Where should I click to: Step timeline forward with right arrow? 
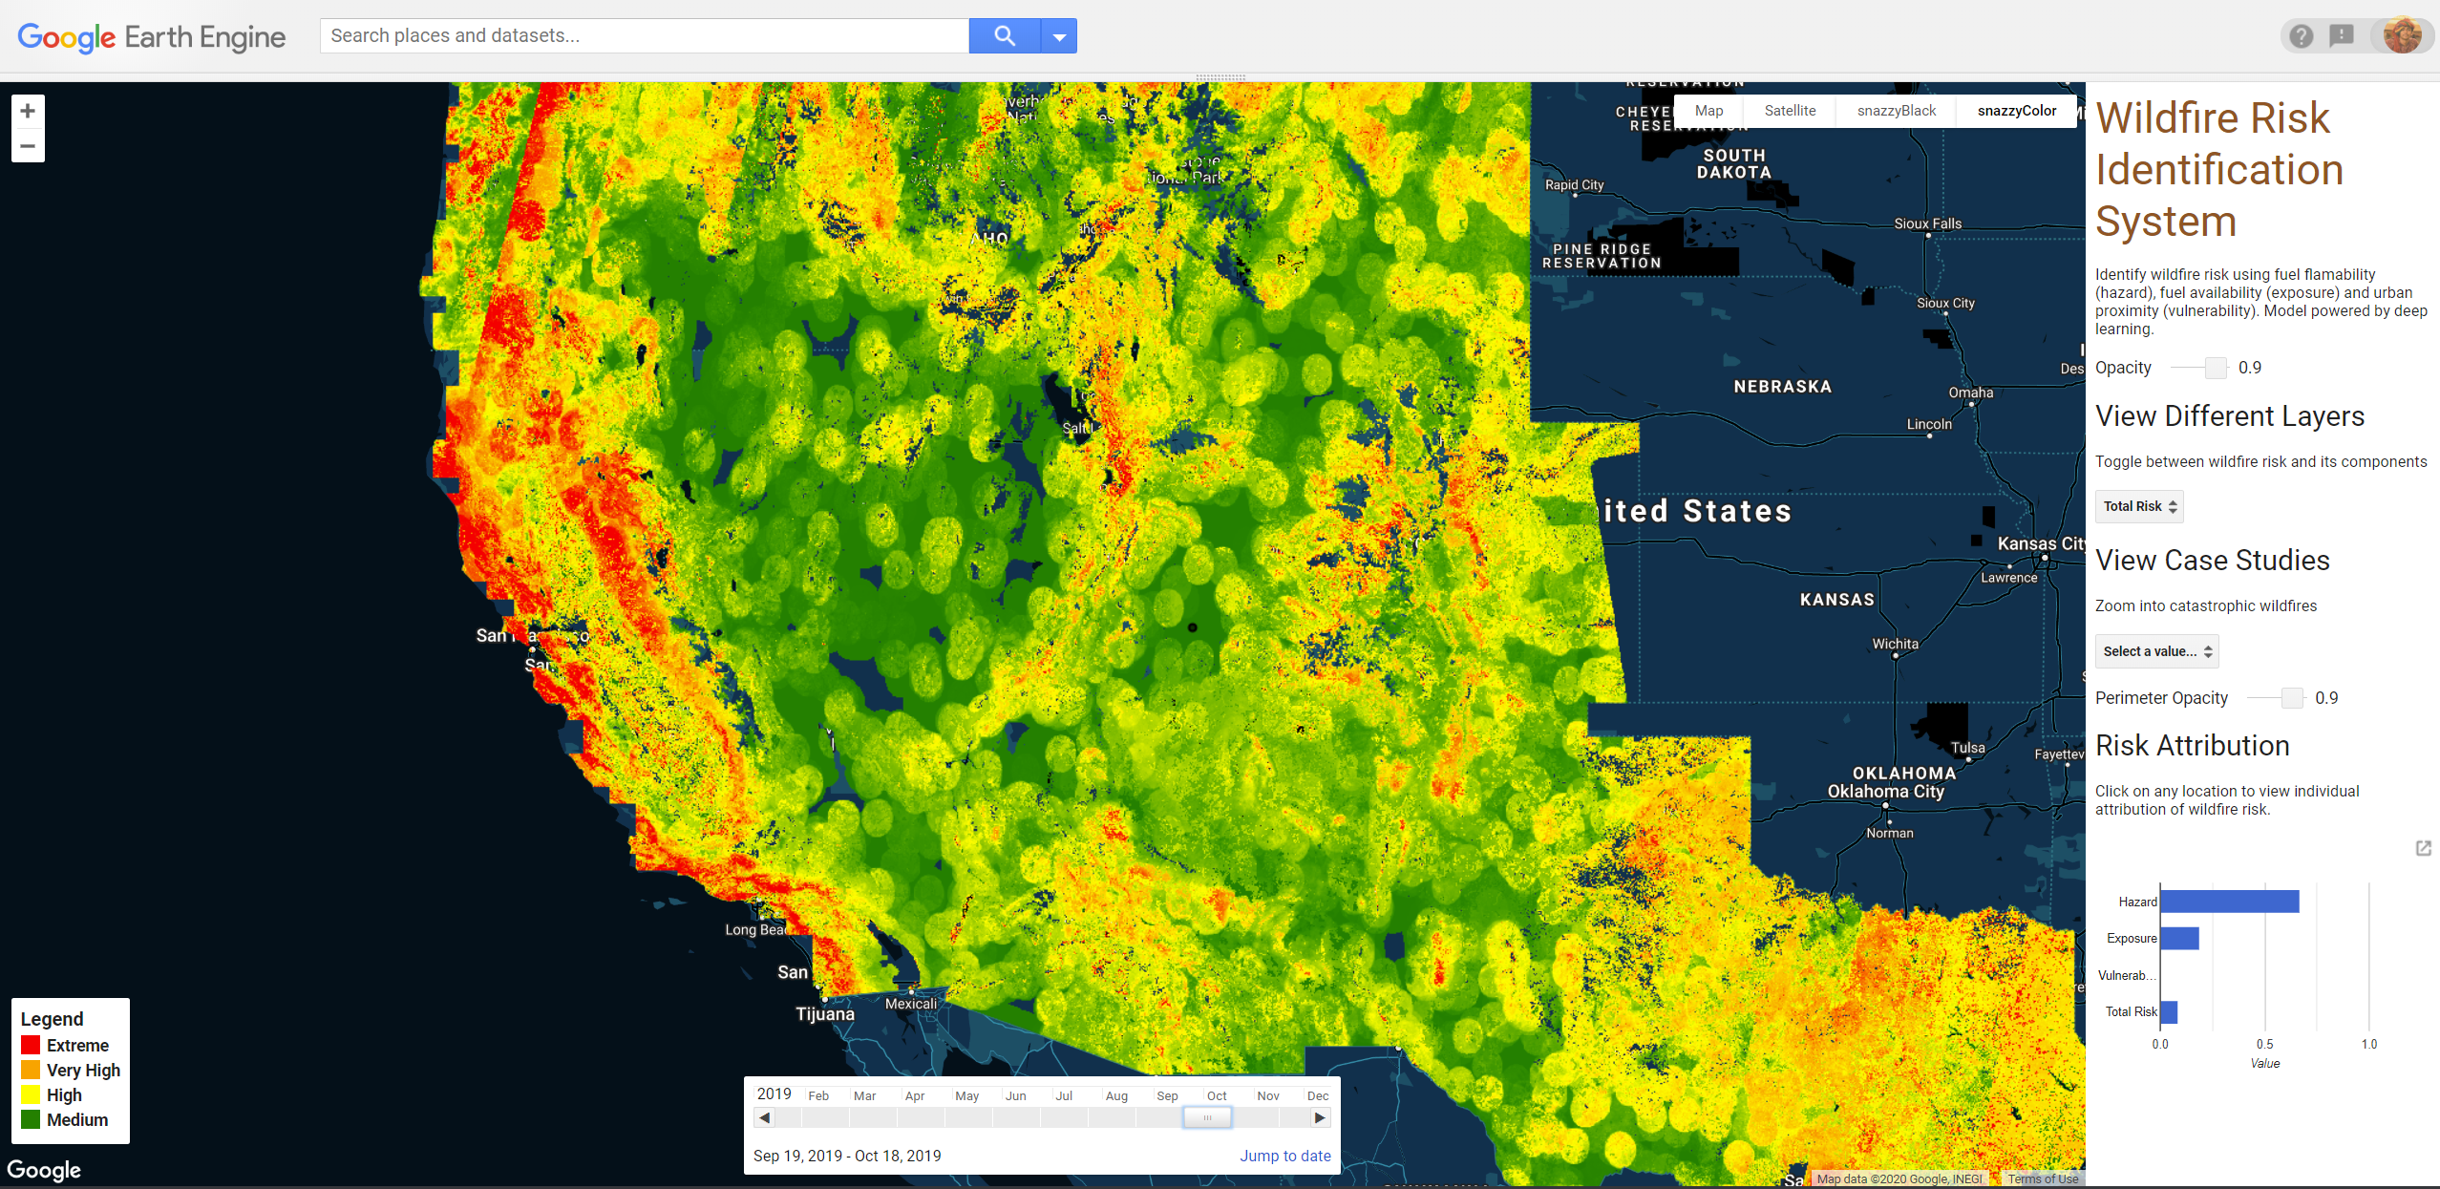(x=1319, y=1117)
